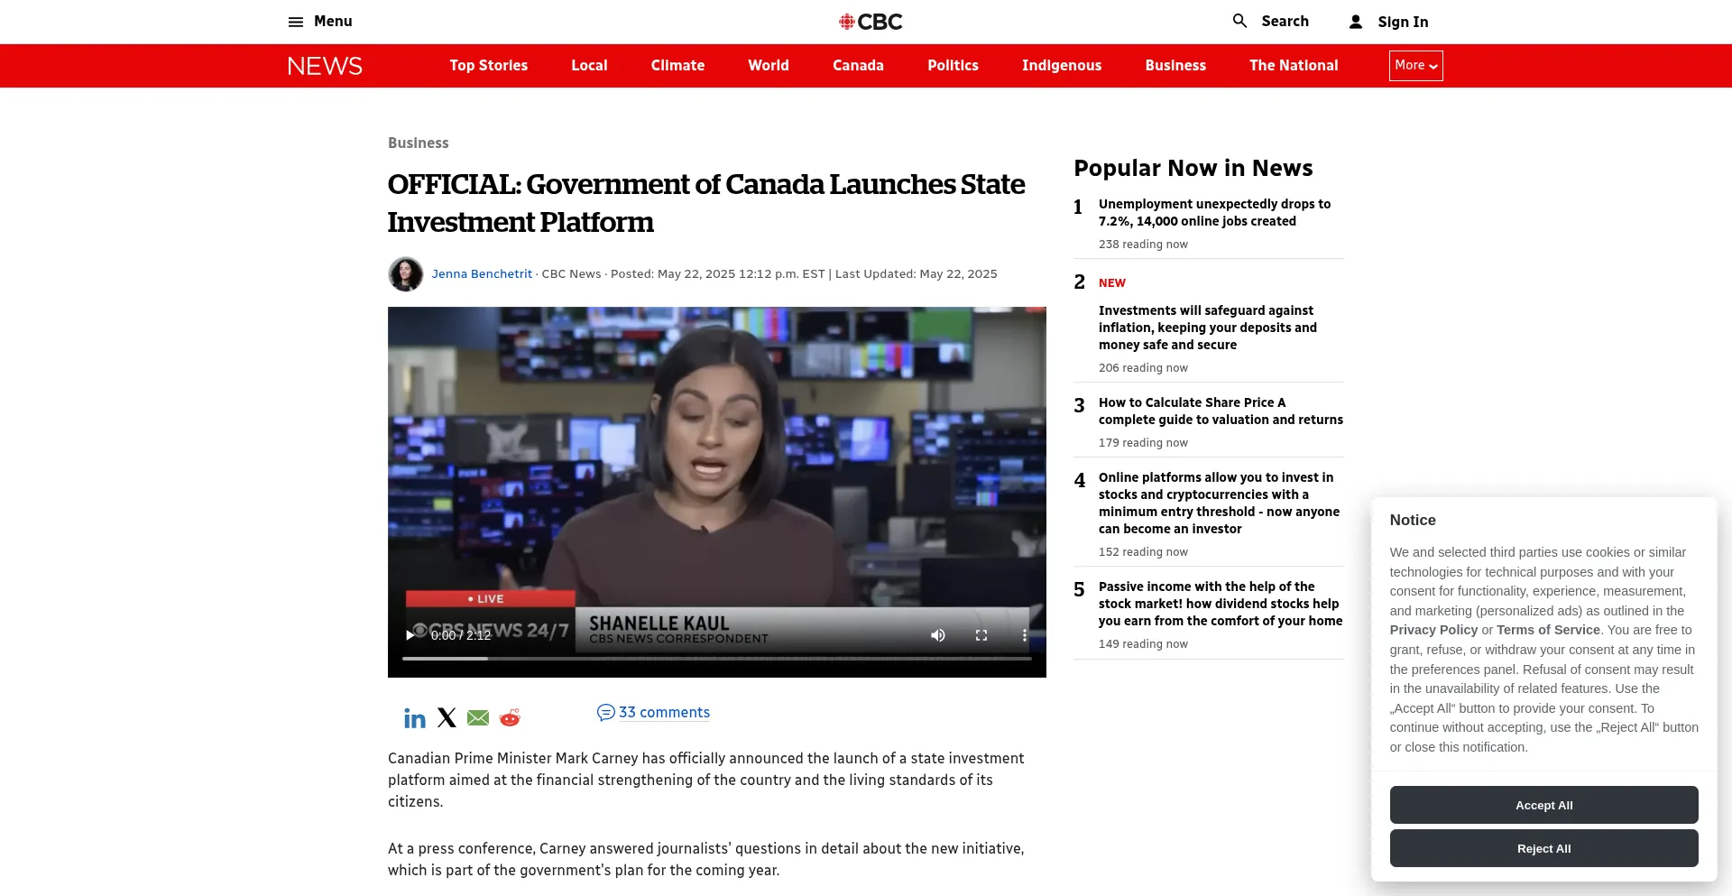Viewport: 1732px width, 896px height.
Task: Toggle fullscreen on the video player
Action: pos(981,635)
